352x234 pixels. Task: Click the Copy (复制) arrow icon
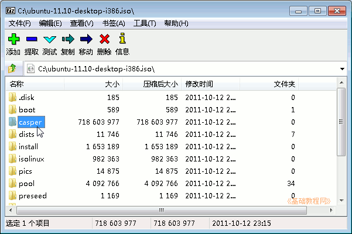click(x=68, y=39)
